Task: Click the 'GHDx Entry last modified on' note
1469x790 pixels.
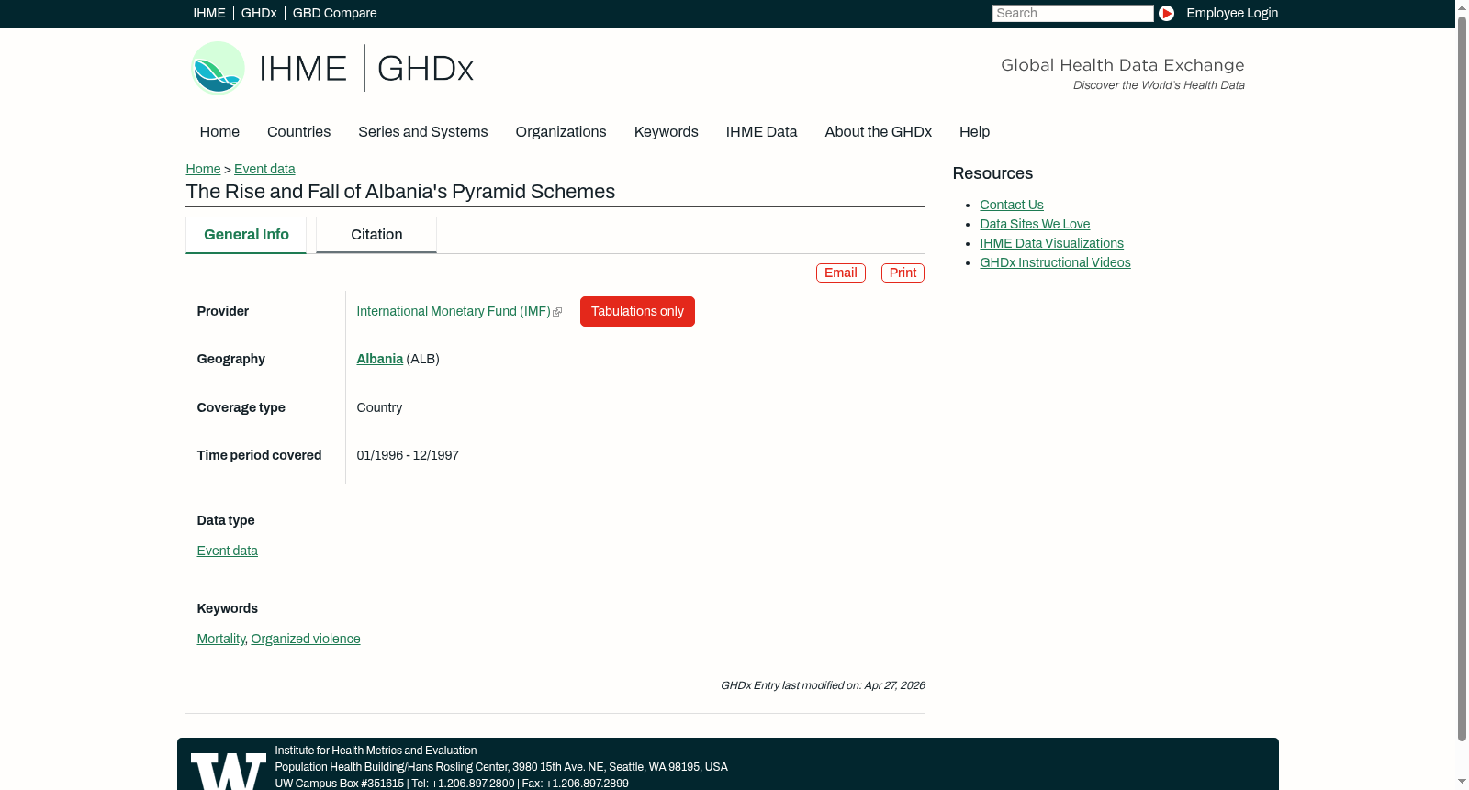Action: [x=823, y=685]
